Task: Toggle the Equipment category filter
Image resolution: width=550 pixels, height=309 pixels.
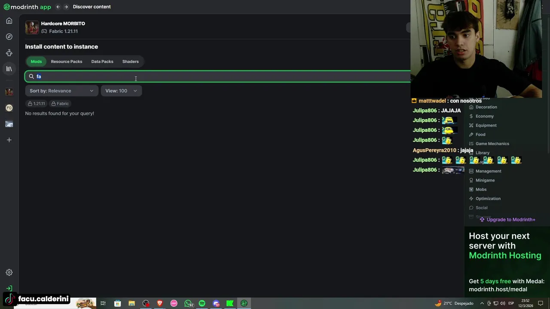Action: (483, 125)
